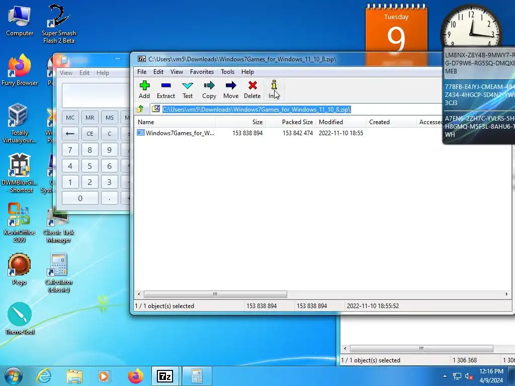Open the Calculator Help menu
Viewport: 515px width, 386px height.
[x=103, y=73]
